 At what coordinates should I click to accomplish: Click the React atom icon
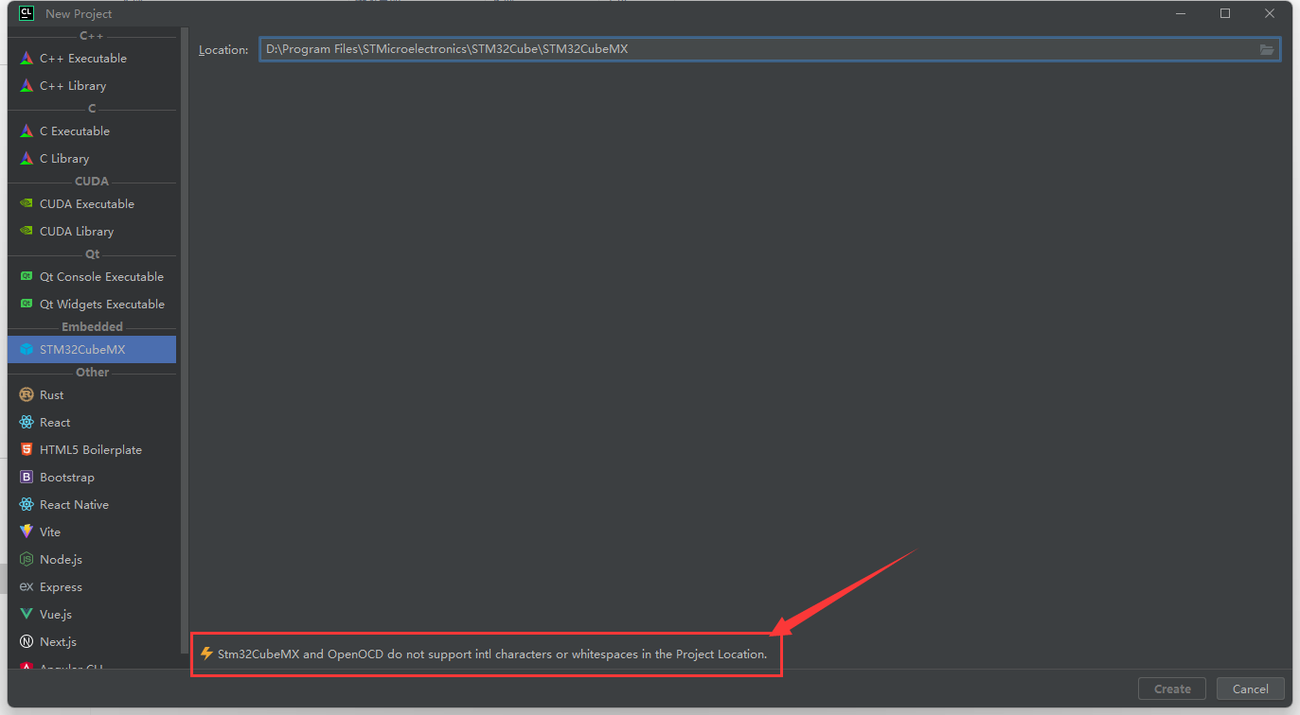click(27, 423)
